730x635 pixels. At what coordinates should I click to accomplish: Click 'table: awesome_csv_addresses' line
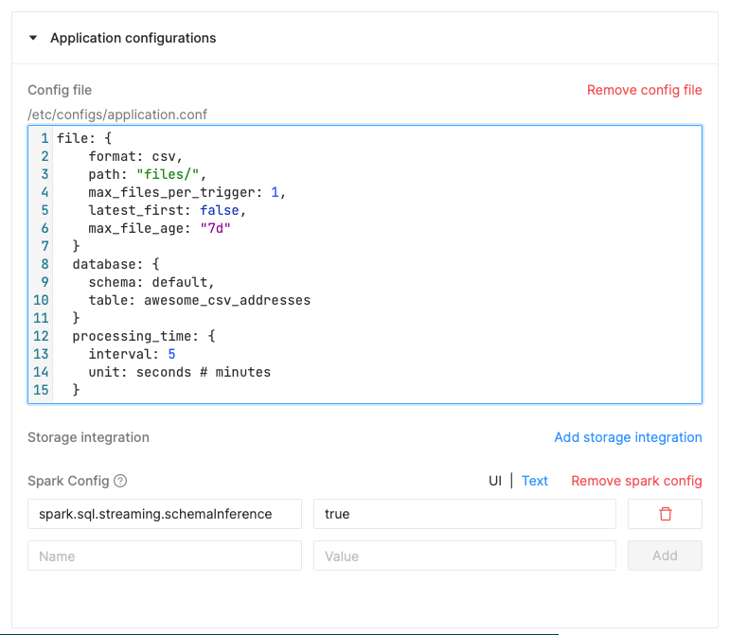[x=199, y=300]
